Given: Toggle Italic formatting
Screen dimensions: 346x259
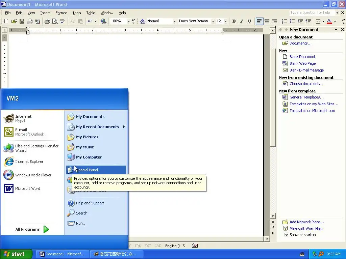Looking at the screenshot, I should click(x=242, y=21).
